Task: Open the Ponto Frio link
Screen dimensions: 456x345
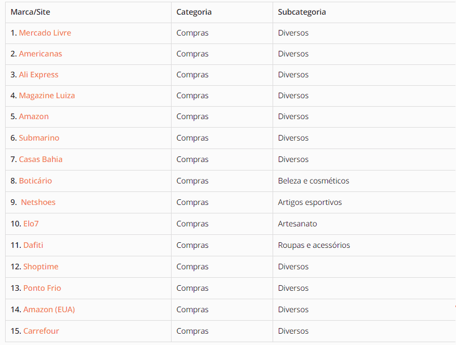Action: pyautogui.click(x=42, y=288)
